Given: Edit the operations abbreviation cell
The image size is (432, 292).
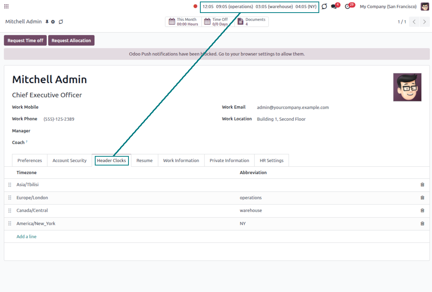Looking at the screenshot, I should [327, 198].
